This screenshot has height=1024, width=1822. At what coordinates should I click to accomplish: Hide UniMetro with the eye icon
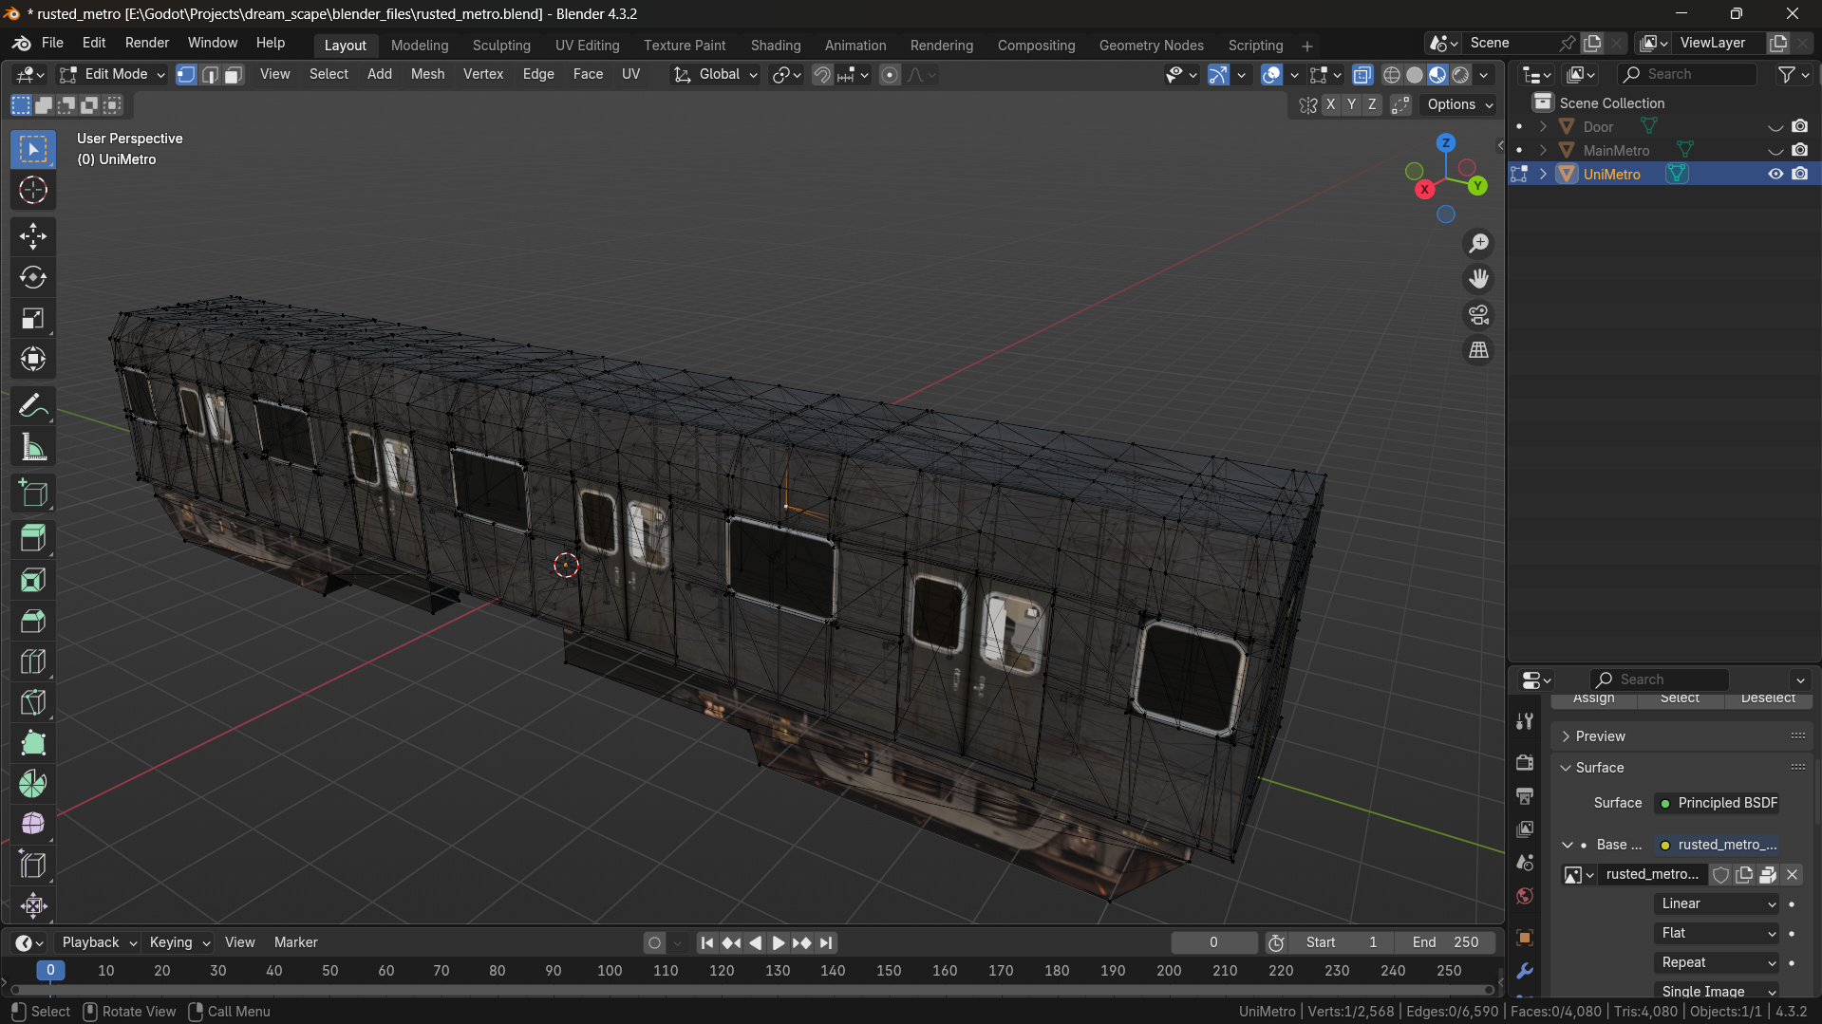point(1775,174)
